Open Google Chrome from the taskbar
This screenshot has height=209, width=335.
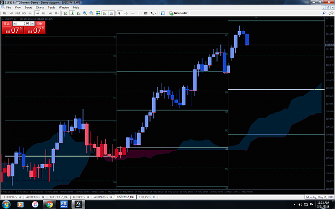(x=49, y=205)
